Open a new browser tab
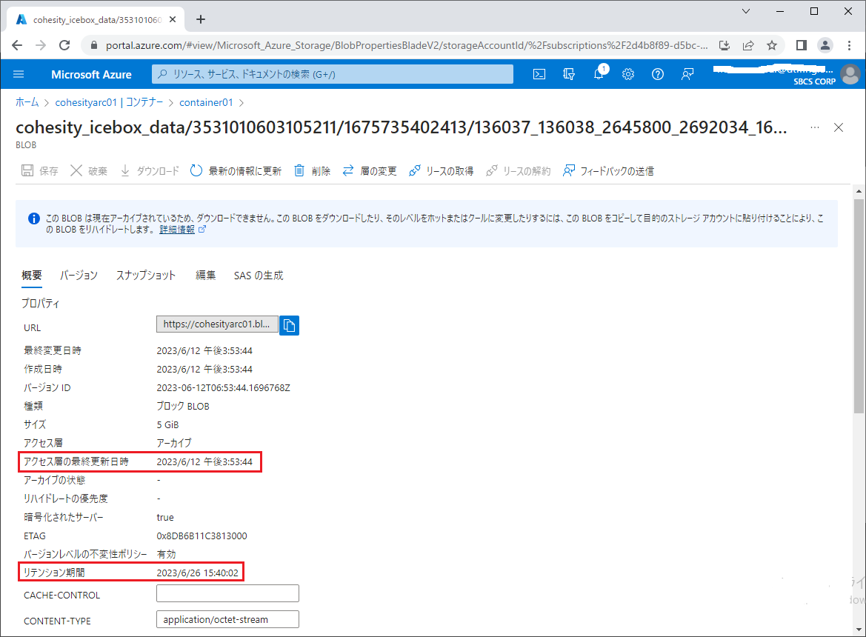Screen dimensions: 866x637 click(201, 19)
